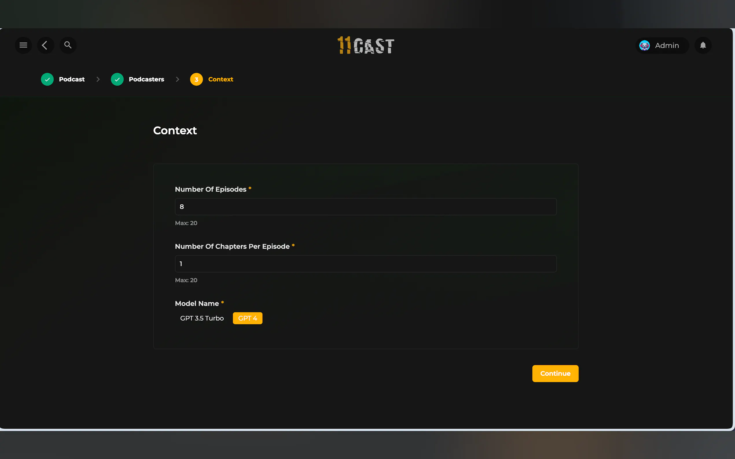Click the Podcasters step green checkmark

[117, 79]
